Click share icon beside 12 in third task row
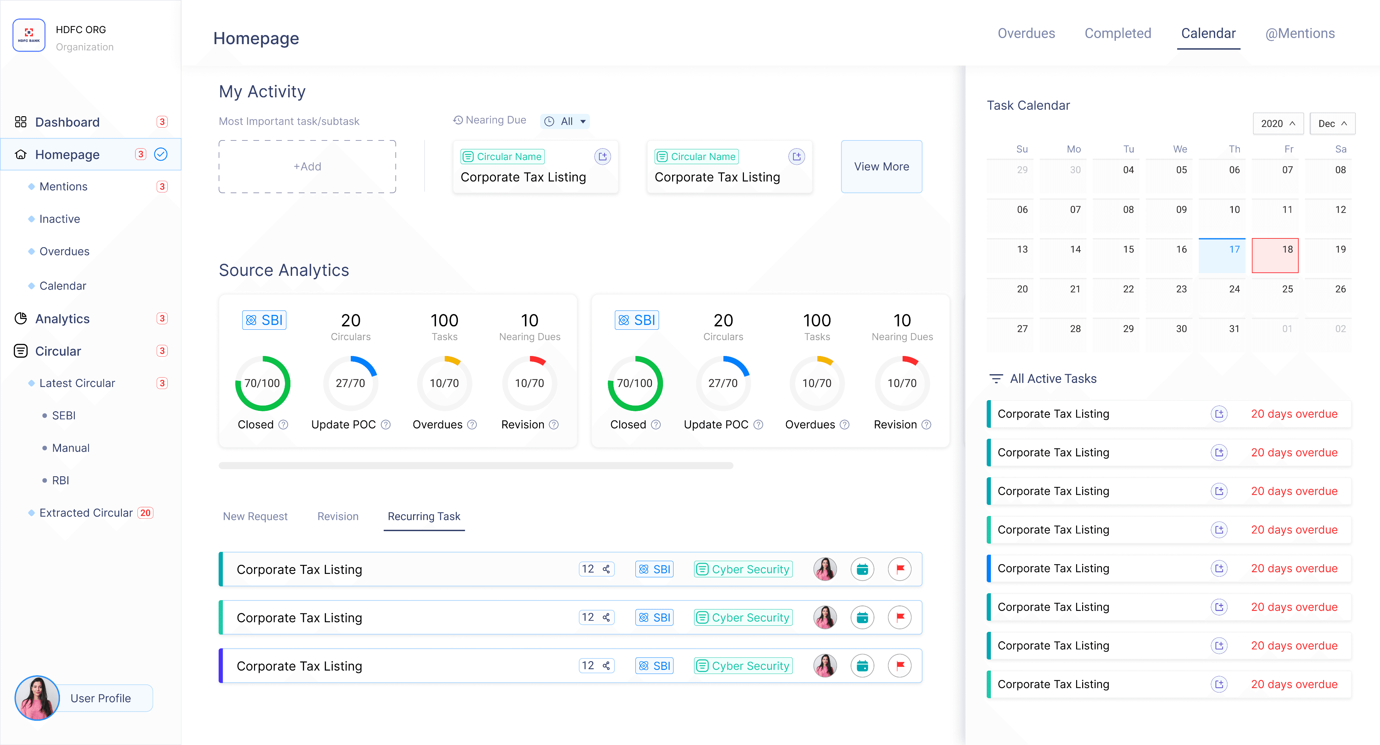Viewport: 1380px width, 745px height. click(606, 666)
